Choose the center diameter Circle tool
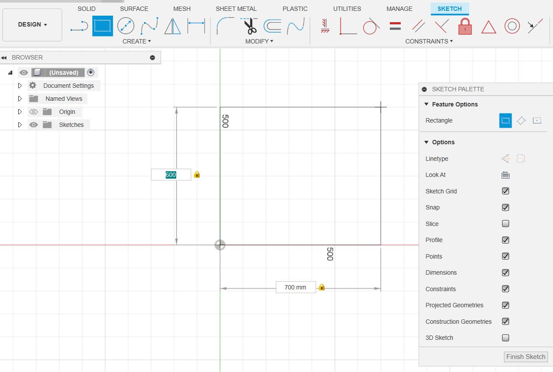 [x=126, y=26]
